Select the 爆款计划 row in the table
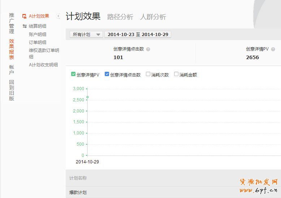281x198 pixels. point(78,193)
